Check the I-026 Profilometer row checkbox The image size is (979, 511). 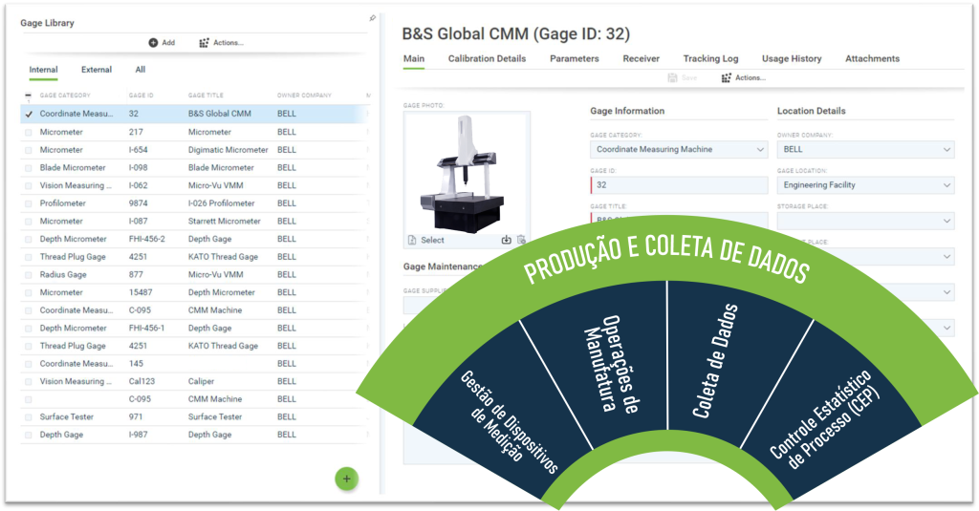coord(29,203)
